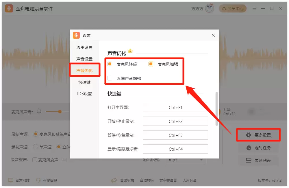The height and width of the screenshot is (188, 289).
Task: Click the 会员中心 button
Action: coord(233,8)
